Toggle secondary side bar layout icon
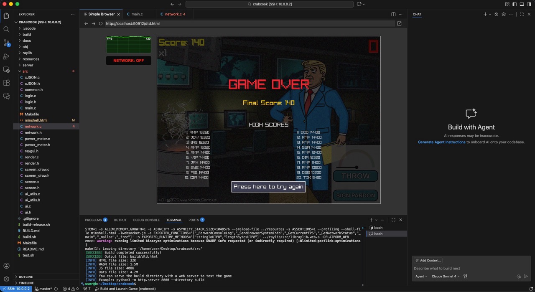This screenshot has height=292, width=535. tap(529, 4)
